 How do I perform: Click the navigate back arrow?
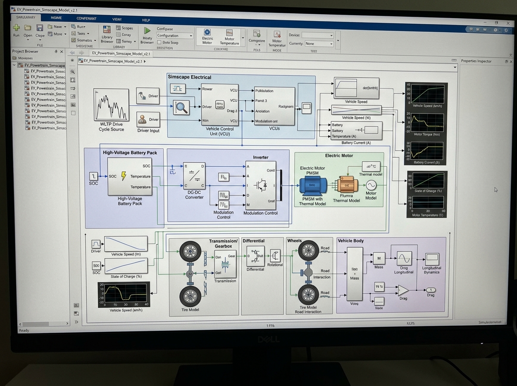tap(72, 53)
